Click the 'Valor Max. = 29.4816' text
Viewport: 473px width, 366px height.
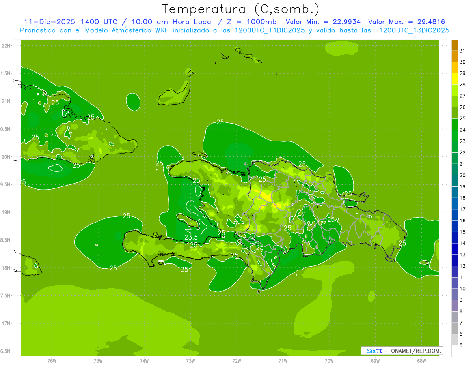click(407, 22)
